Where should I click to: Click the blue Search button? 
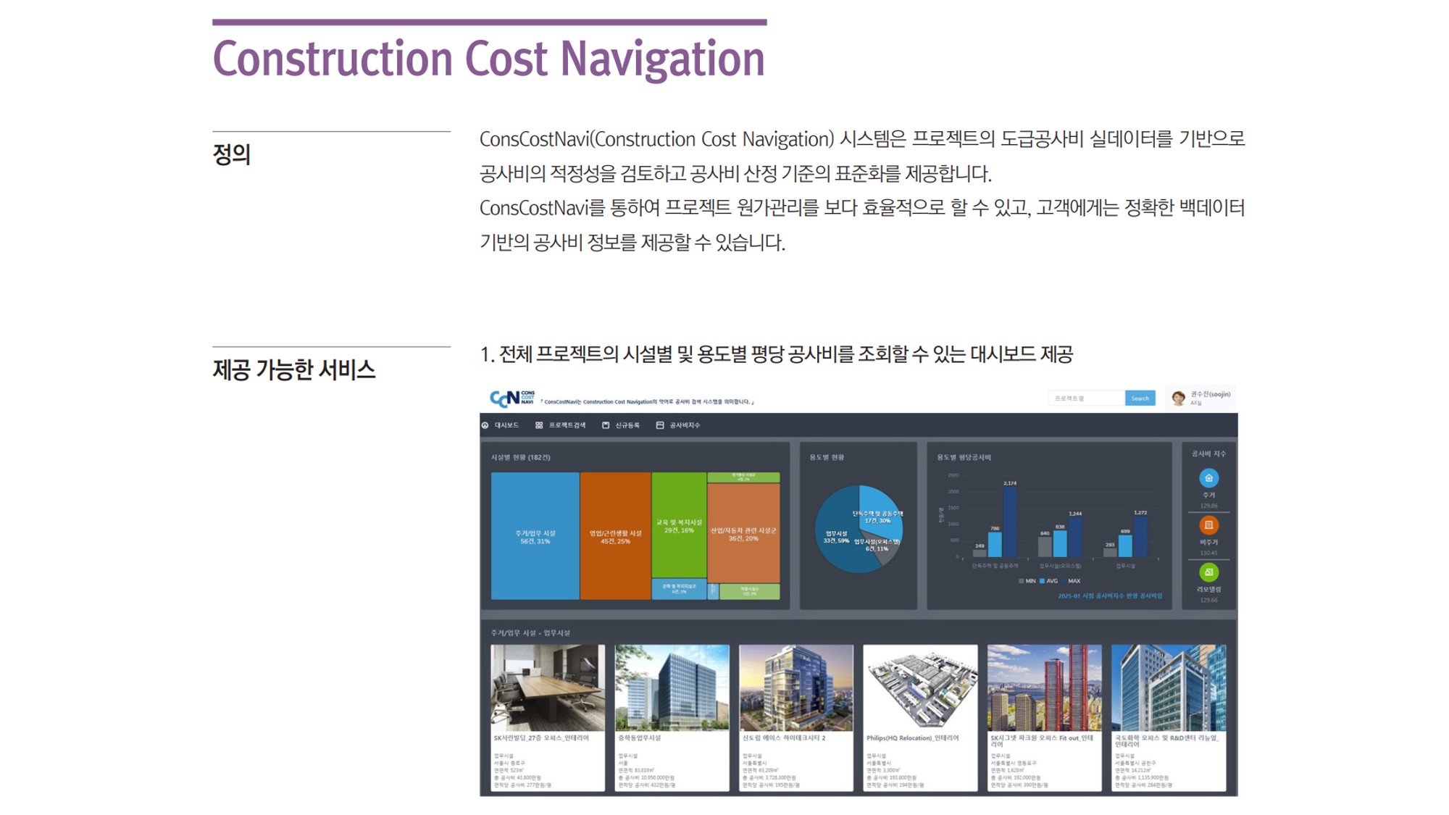[1140, 398]
